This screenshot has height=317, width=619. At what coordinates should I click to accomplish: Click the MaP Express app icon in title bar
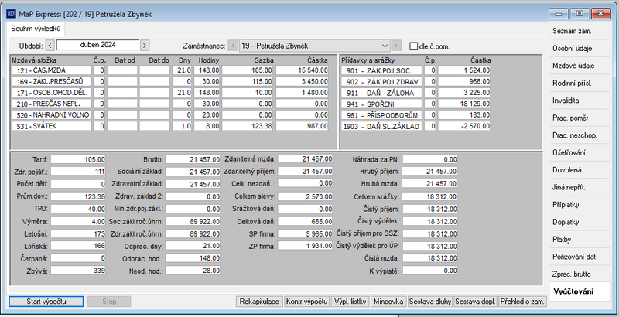(x=11, y=14)
